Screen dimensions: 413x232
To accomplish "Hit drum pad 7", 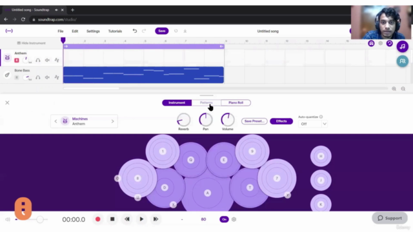I will pos(277,179).
